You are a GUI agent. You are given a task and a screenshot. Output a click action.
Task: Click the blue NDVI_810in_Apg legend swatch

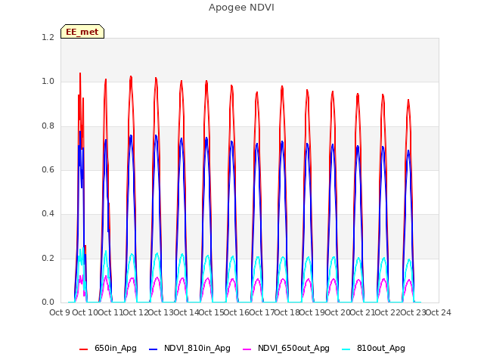(x=153, y=349)
